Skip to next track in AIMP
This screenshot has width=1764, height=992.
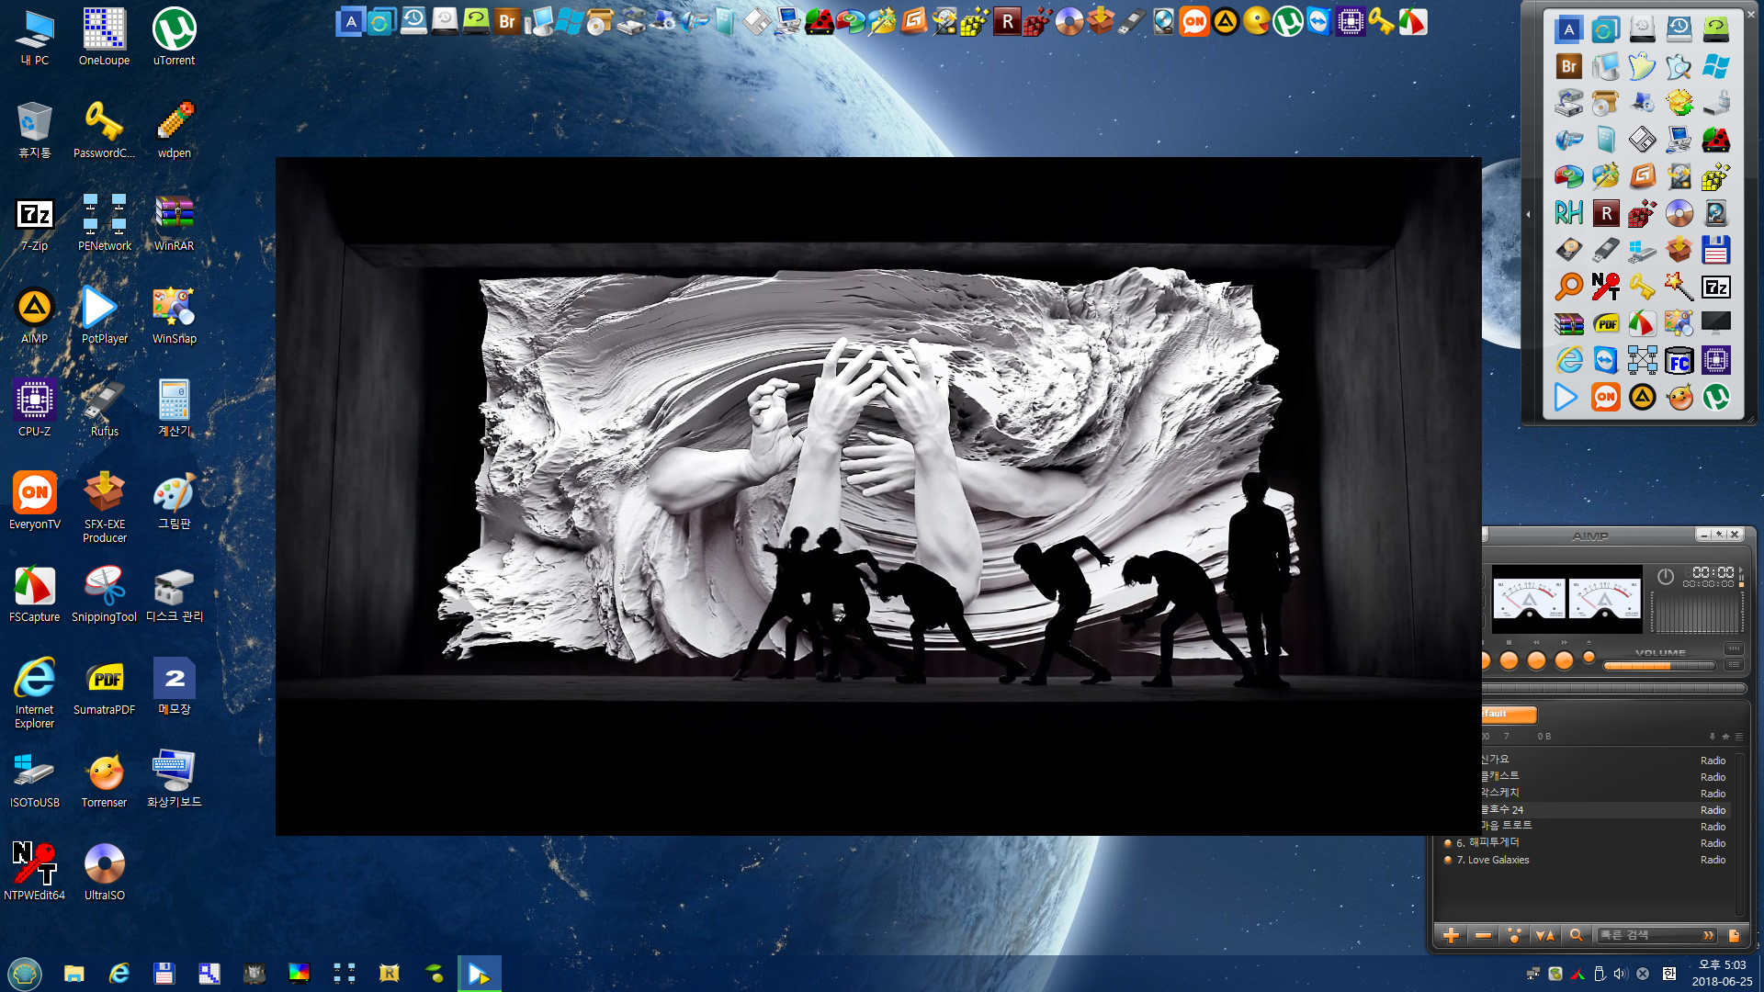pos(1564,660)
